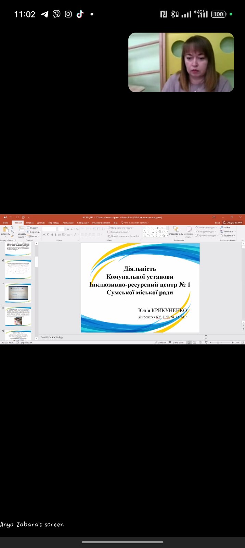The width and height of the screenshot is (245, 548).
Task: Click the Reset (Сбросить) slide icon
Action: (x=34, y=232)
